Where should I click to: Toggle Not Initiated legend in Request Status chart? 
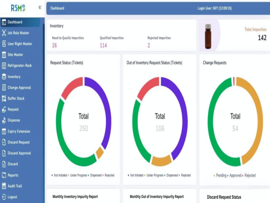[59, 175]
